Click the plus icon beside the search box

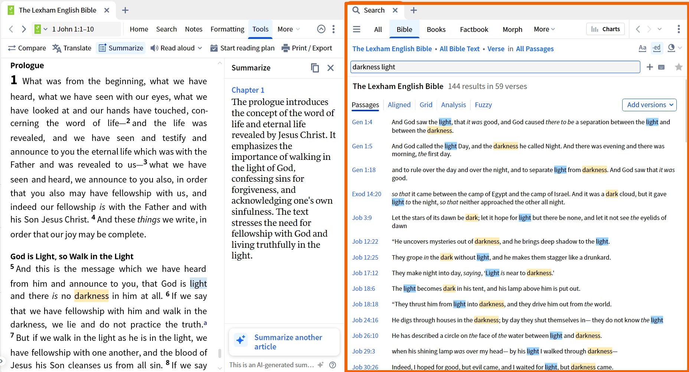[x=650, y=67]
